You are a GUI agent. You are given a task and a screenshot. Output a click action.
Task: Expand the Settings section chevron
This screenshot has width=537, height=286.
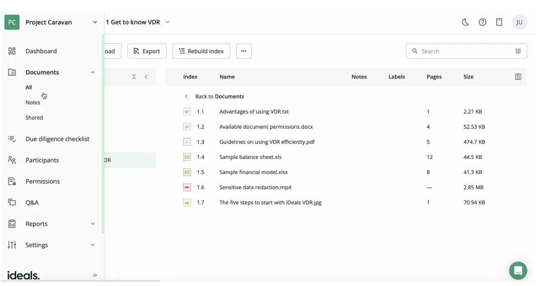pos(93,245)
